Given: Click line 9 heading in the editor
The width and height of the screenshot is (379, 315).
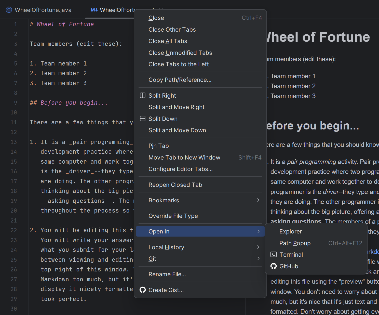Looking at the screenshot, I should (x=69, y=103).
